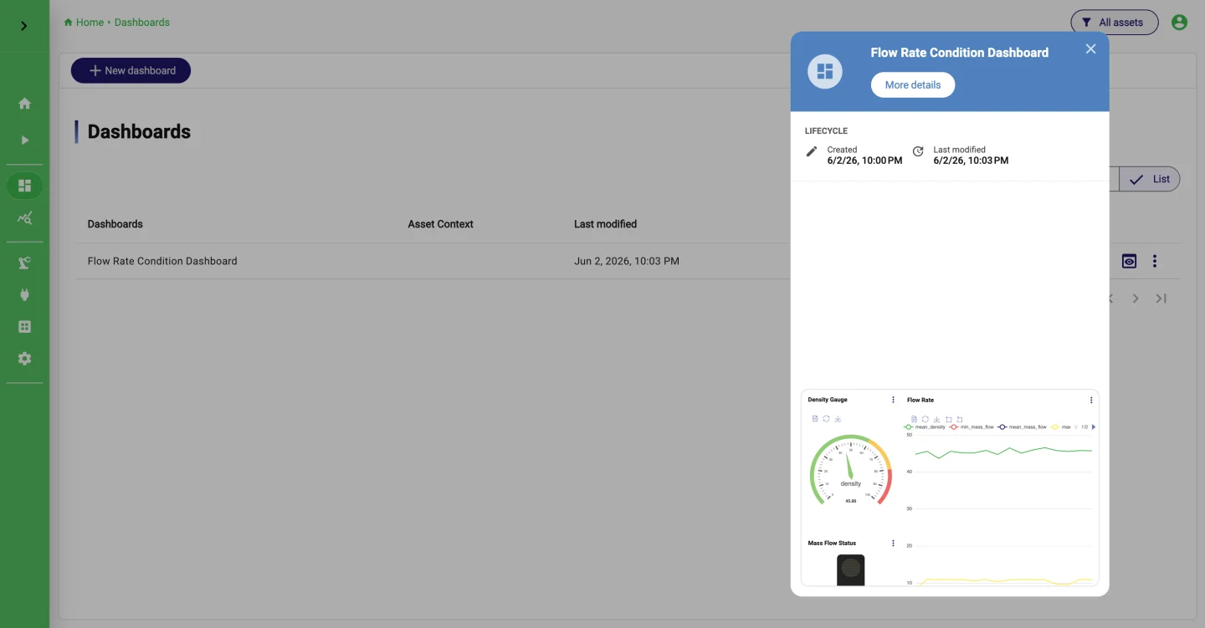Create a New dashboard
This screenshot has width=1205, height=628.
[131, 70]
